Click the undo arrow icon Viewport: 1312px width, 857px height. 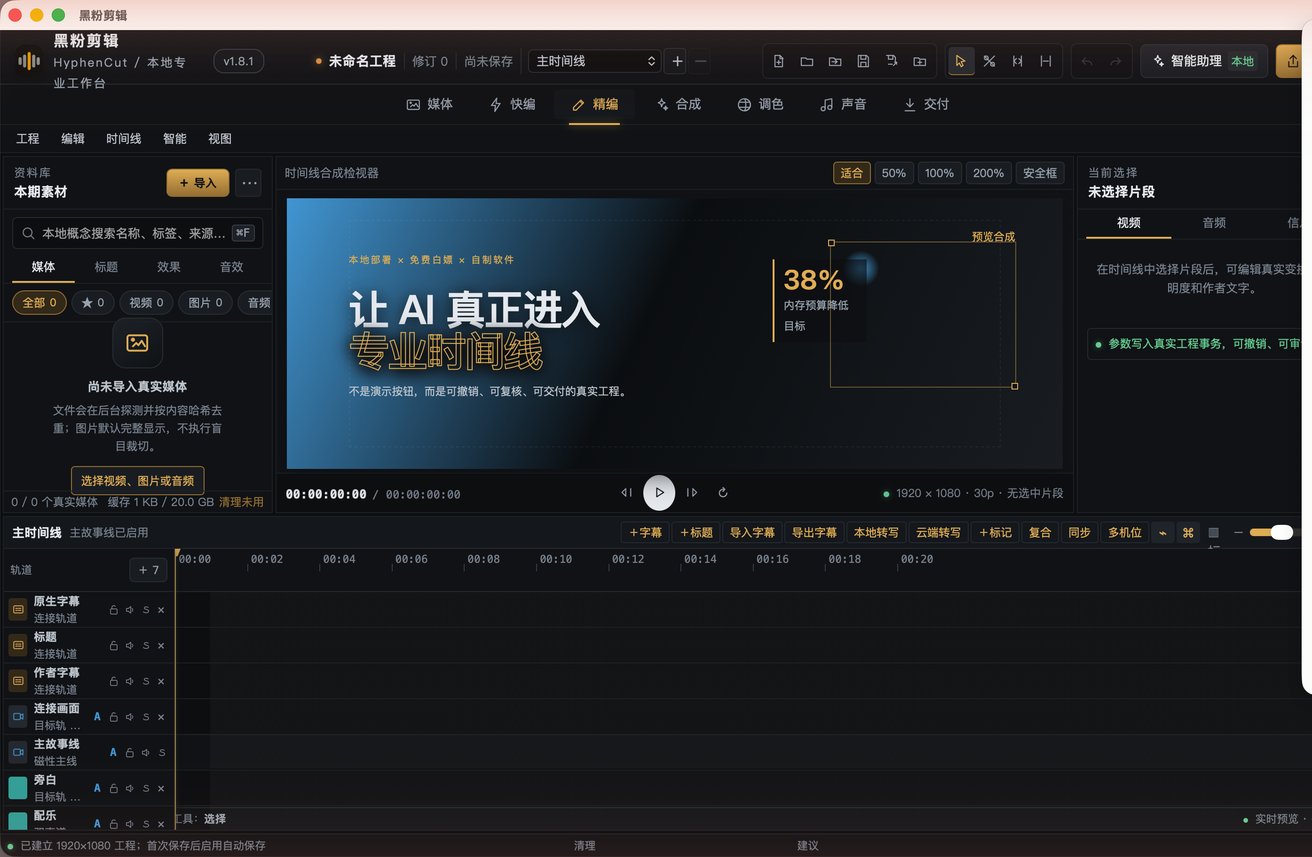(1087, 61)
